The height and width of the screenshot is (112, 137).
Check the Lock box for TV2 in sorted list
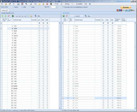click(x=39, y=26)
